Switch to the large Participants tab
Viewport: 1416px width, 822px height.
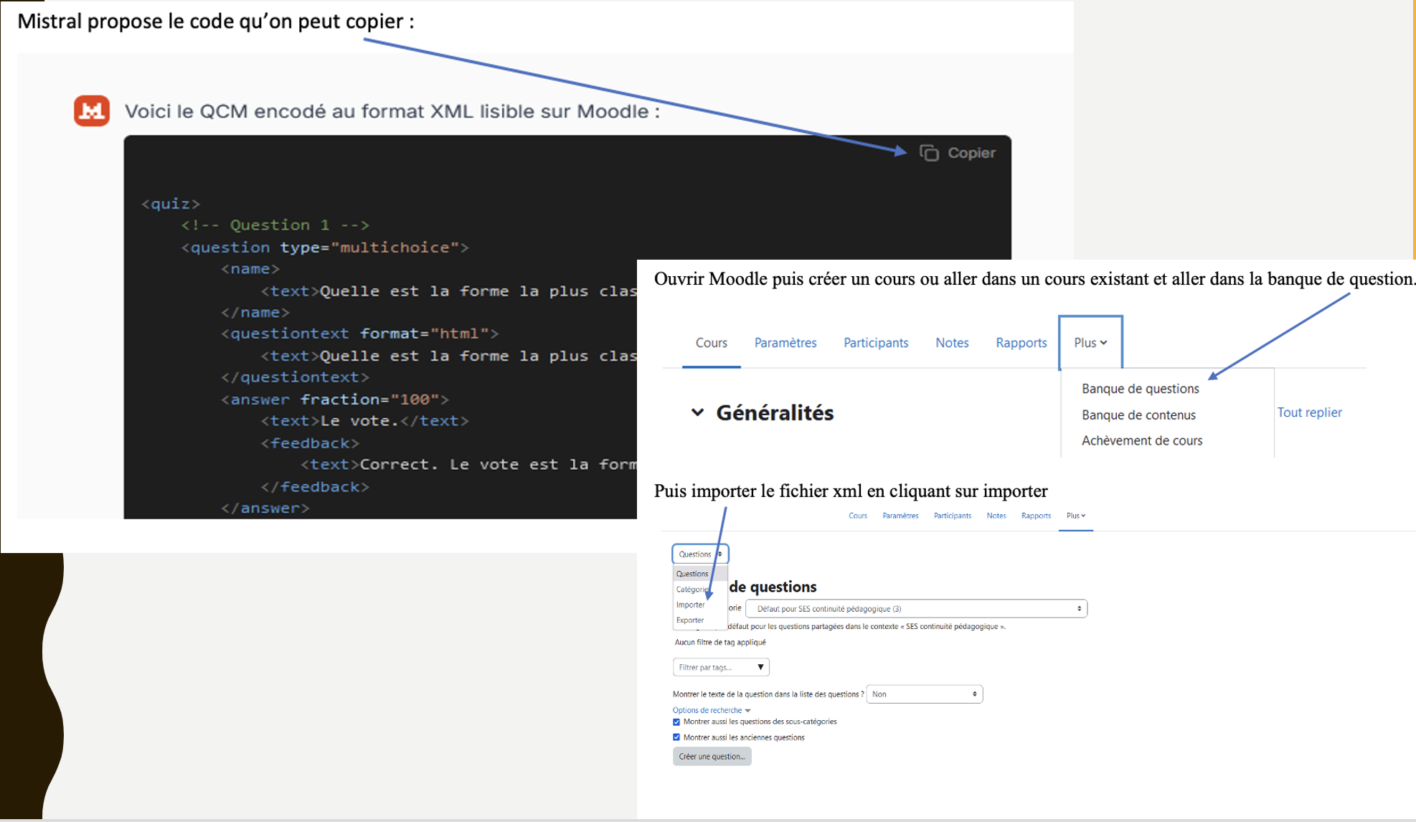[876, 343]
